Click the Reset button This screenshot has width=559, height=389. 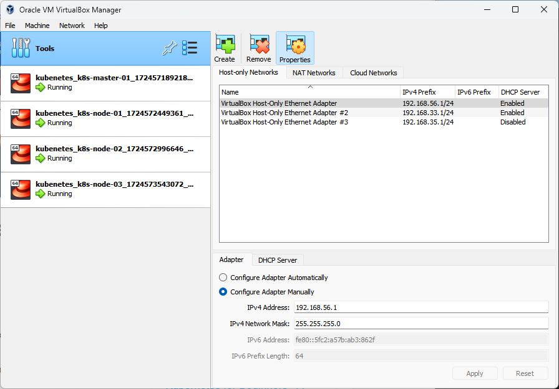point(525,373)
